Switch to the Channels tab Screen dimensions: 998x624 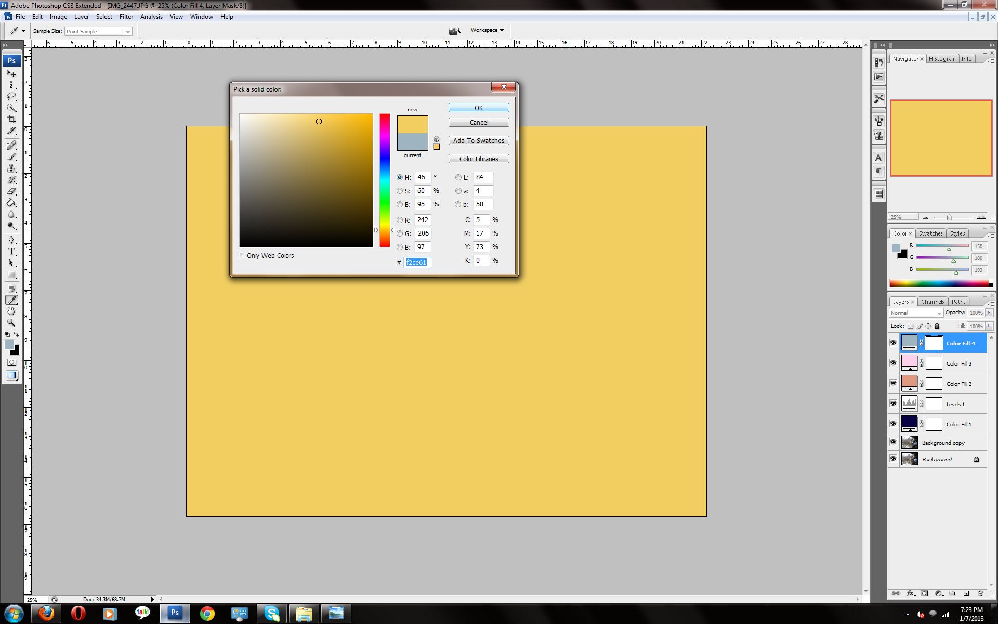click(x=933, y=302)
